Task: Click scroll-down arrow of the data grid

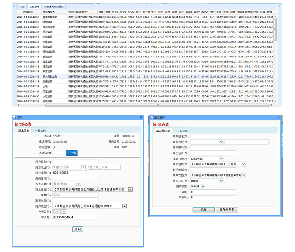Action: pyautogui.click(x=275, y=102)
